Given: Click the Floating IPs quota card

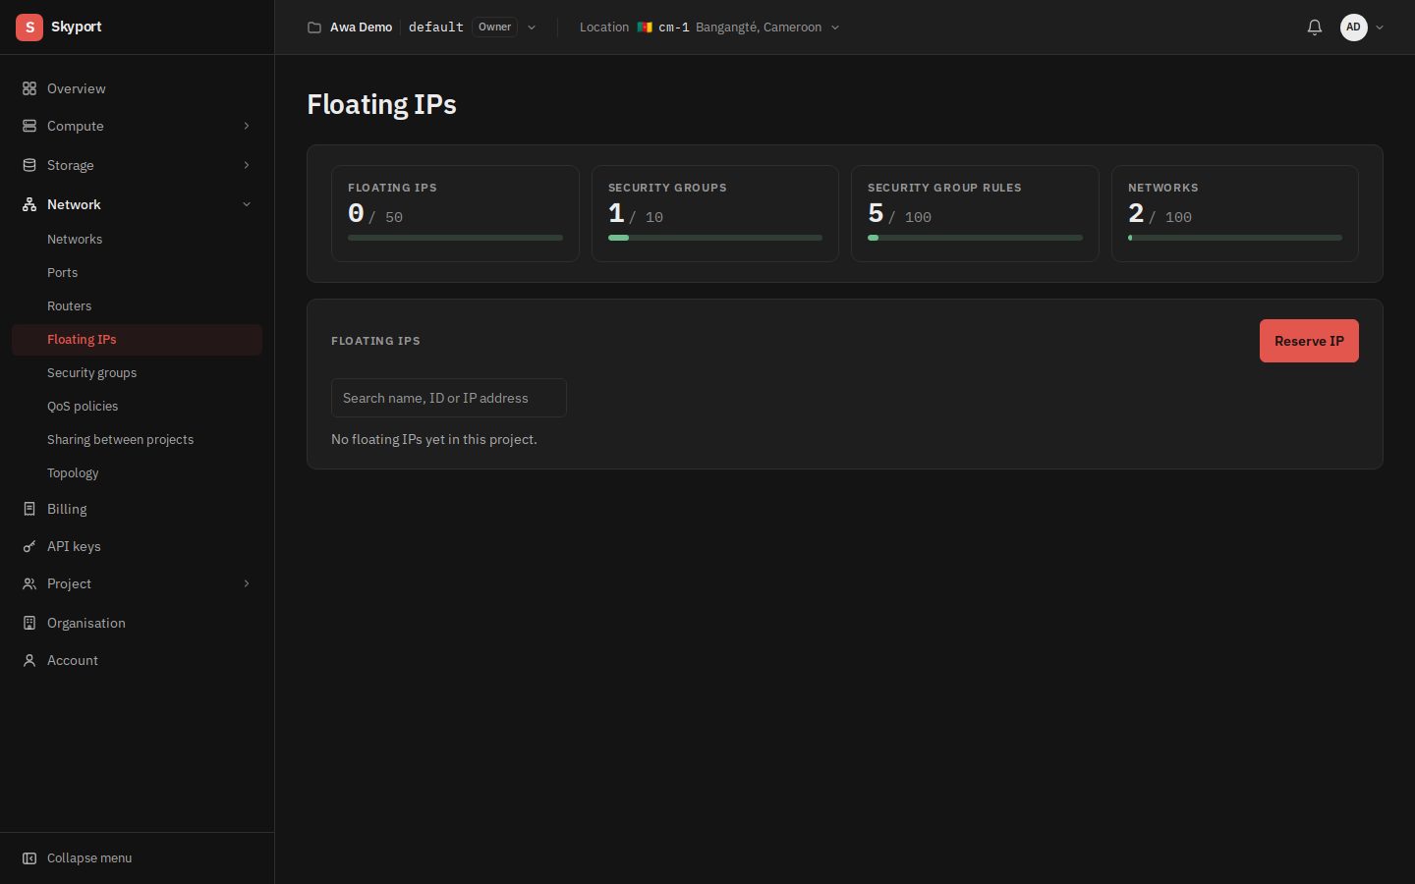Looking at the screenshot, I should (x=455, y=214).
